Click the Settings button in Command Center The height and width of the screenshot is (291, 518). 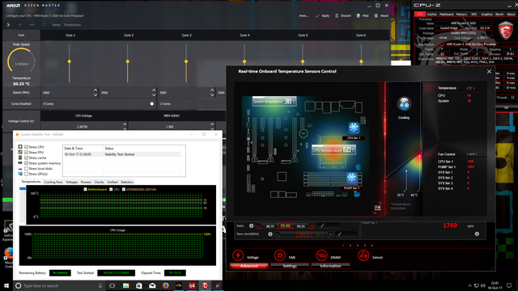[x=290, y=266]
